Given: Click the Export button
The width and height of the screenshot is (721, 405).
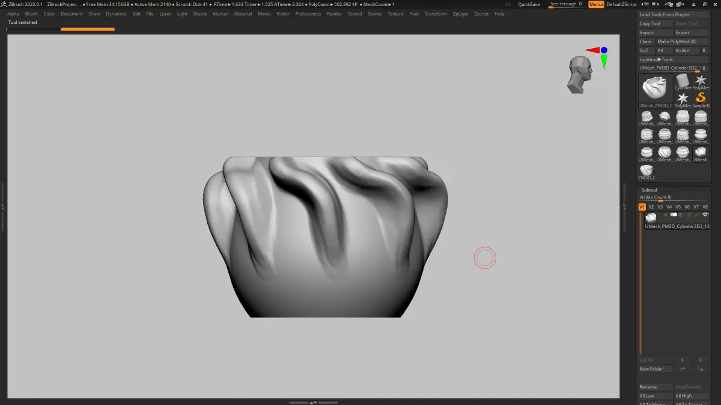Looking at the screenshot, I should (x=692, y=32).
